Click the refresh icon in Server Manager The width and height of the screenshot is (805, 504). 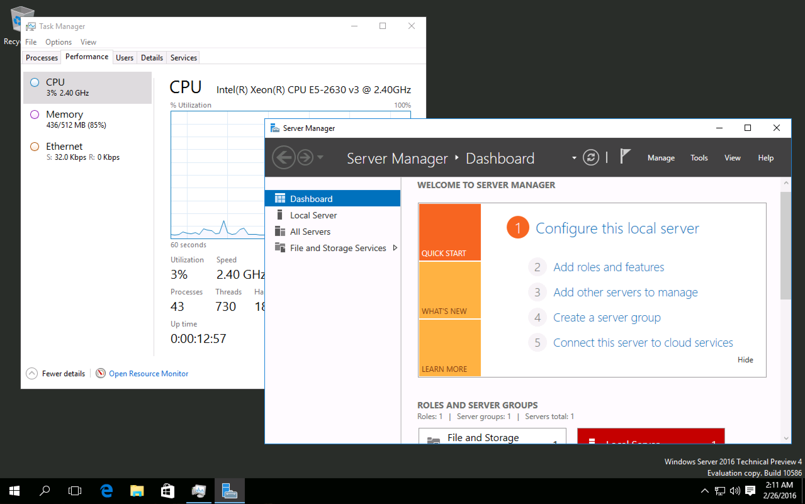591,157
